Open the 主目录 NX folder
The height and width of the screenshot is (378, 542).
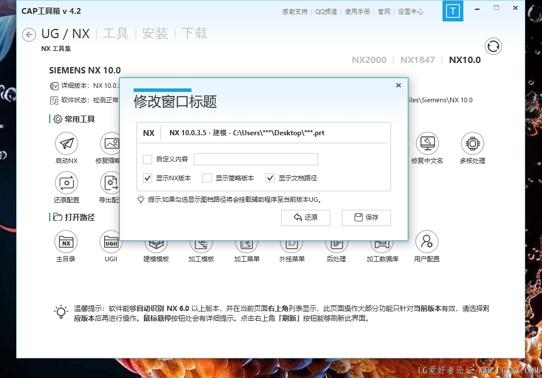66,242
